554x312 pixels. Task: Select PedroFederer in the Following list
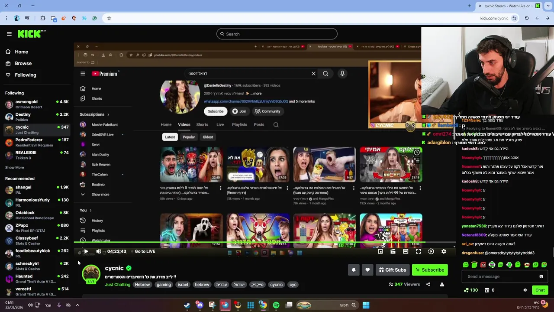37,143
